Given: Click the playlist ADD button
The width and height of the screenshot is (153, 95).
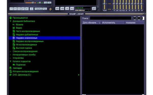Looking at the screenshot, I should click(57, 9).
